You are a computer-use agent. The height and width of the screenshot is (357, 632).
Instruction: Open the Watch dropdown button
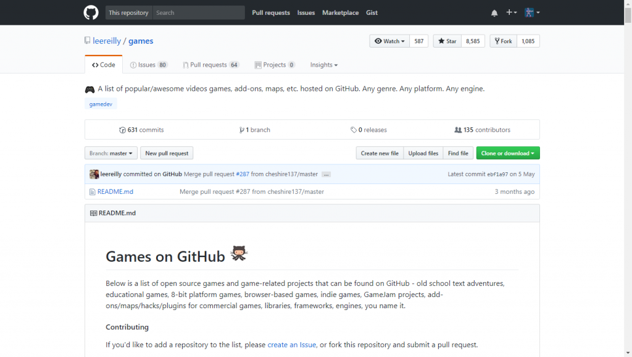389,41
